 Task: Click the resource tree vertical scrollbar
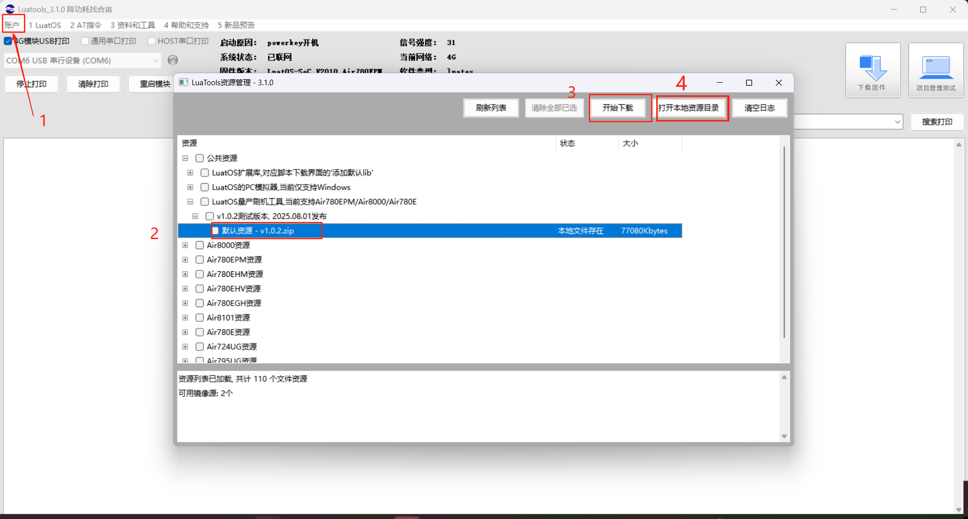pos(784,242)
